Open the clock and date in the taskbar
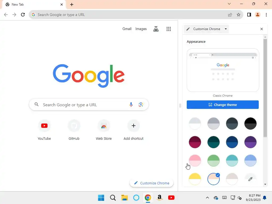 [253, 198]
